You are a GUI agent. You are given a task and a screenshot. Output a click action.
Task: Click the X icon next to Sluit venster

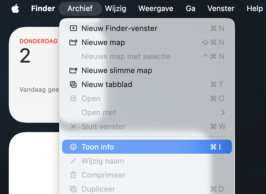(x=73, y=127)
